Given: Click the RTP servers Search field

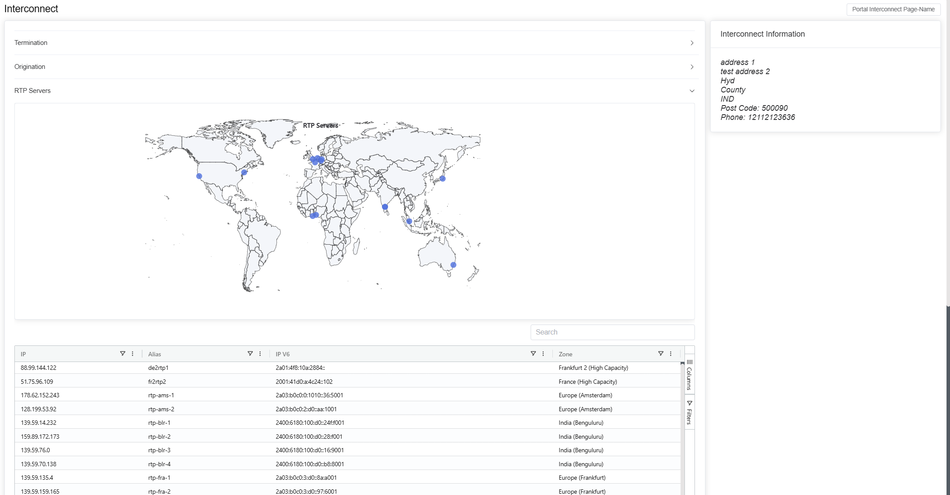Looking at the screenshot, I should (x=612, y=332).
